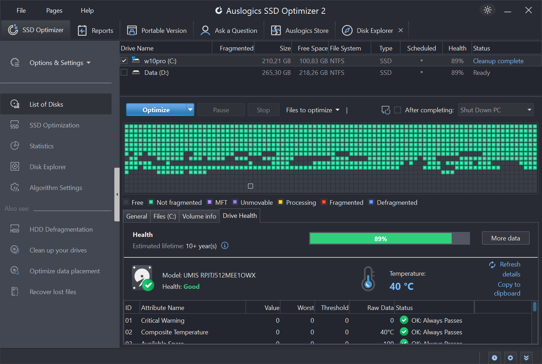Open the Reports tab
The image size is (542, 364).
tap(96, 30)
